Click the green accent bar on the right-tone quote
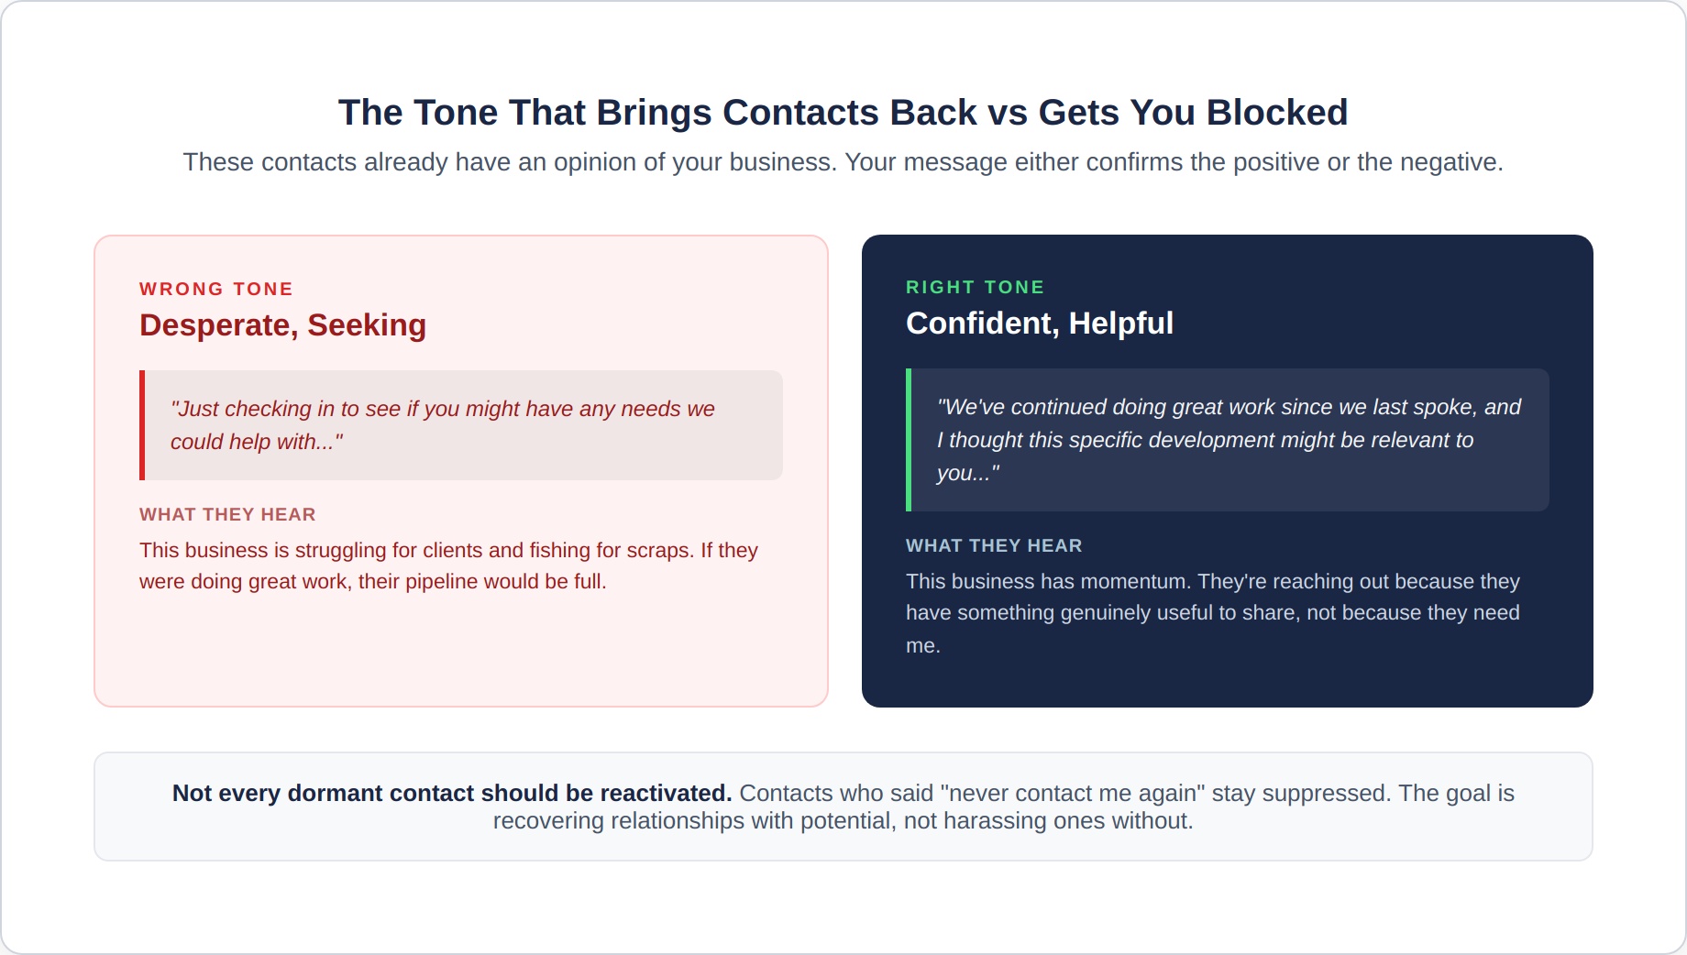Screen dimensions: 1687x955 point(909,440)
